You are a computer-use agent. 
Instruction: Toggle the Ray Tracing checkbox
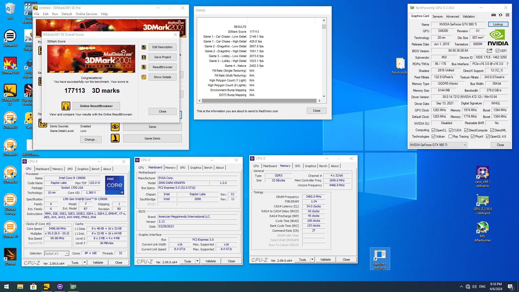point(450,137)
